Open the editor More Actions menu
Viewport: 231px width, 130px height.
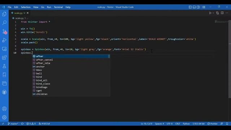pyautogui.click(x=227, y=13)
